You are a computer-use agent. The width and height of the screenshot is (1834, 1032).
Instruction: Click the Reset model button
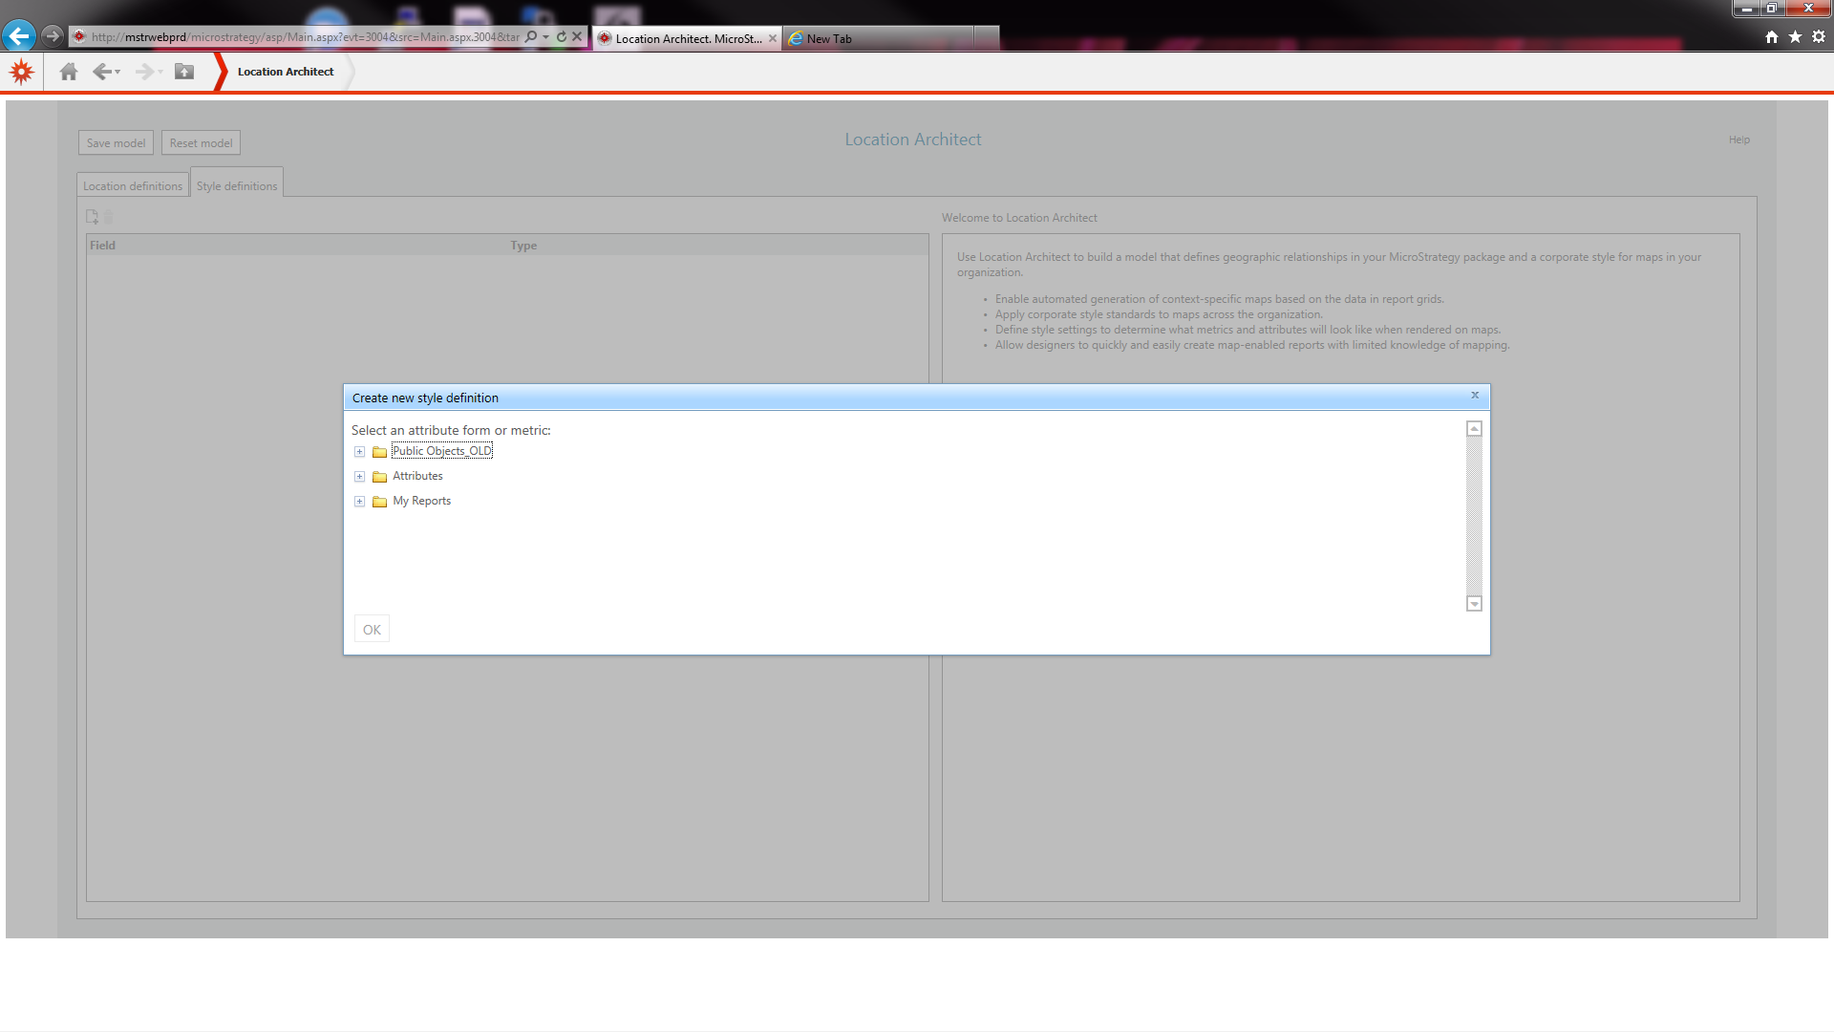point(201,143)
